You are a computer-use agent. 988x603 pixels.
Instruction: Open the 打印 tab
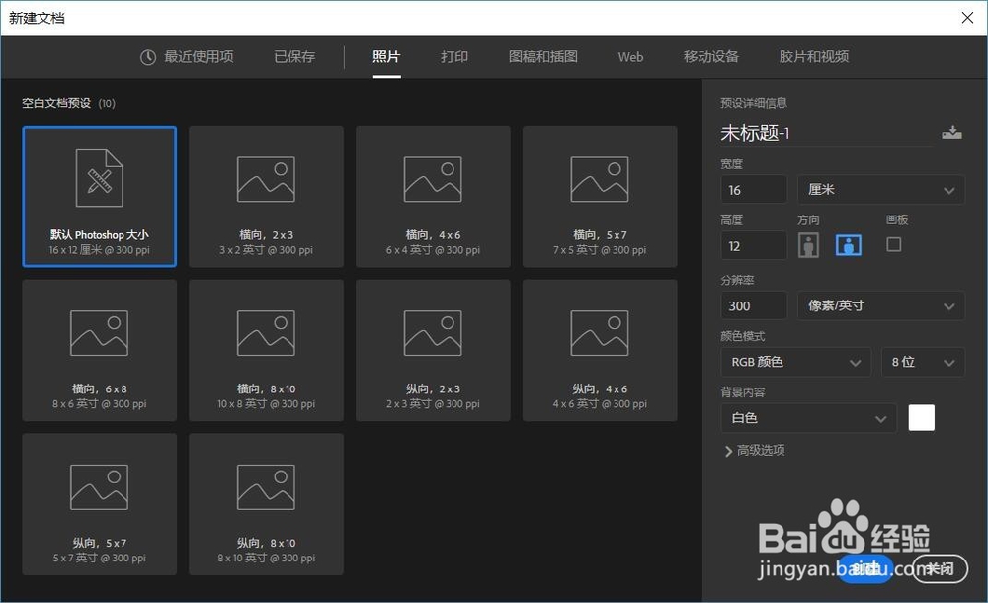click(454, 57)
